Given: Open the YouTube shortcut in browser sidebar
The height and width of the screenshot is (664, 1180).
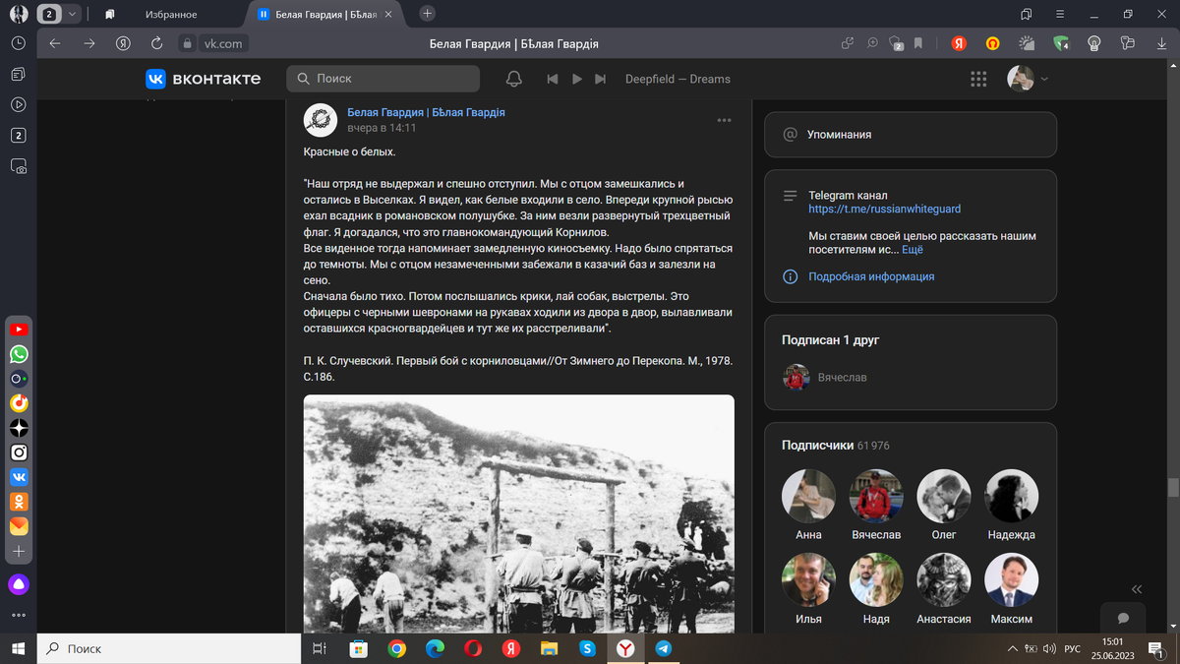Looking at the screenshot, I should coord(19,330).
